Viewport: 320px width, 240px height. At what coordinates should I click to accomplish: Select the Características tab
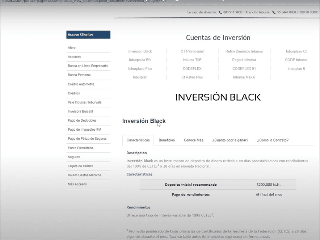[138, 140]
